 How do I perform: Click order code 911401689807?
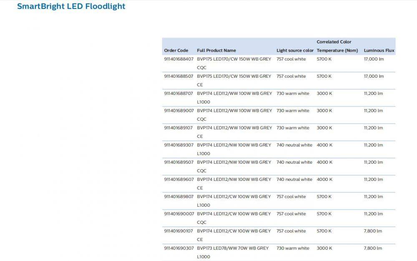tap(179, 196)
